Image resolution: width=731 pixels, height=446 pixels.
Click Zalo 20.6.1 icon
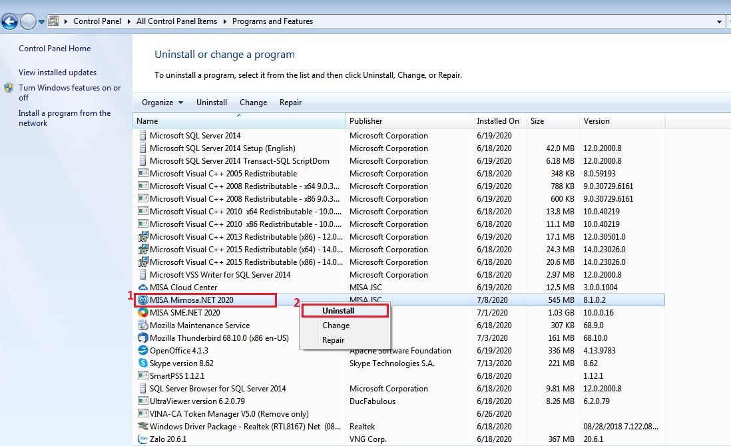coord(142,439)
